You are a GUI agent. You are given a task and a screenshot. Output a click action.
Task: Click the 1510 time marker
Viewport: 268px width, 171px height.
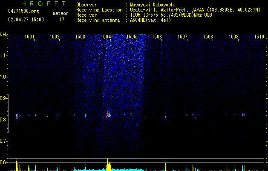(x=259, y=37)
